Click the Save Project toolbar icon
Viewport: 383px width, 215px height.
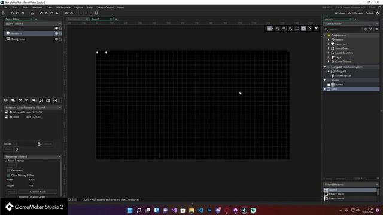click(23, 13)
